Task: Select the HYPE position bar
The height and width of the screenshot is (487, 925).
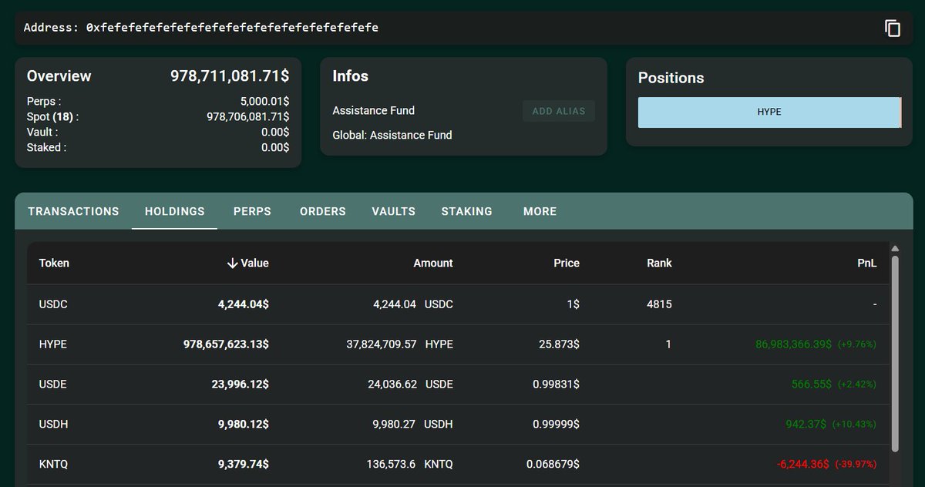Action: pyautogui.click(x=769, y=112)
